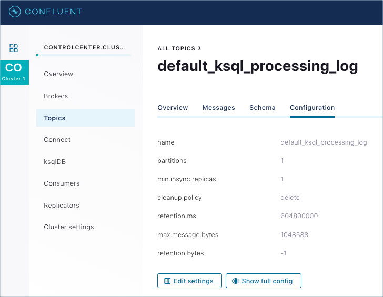Viewport: 383px width, 297px height.
Task: Select the CO Cluster 1 tile
Action: (14, 71)
